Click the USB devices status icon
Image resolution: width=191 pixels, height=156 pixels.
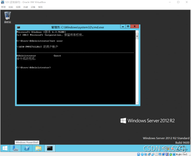click(x=153, y=154)
